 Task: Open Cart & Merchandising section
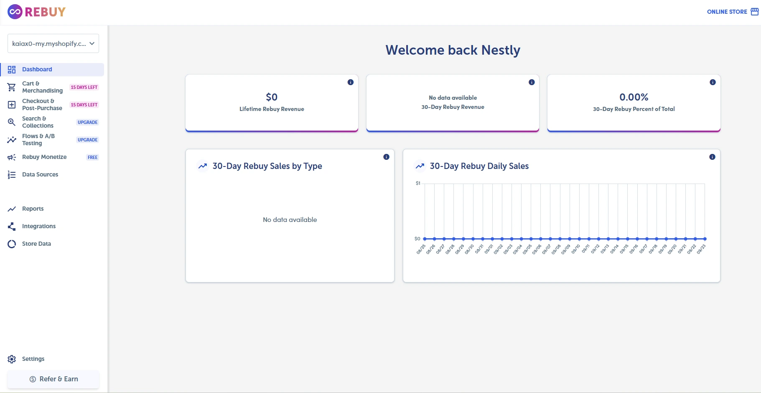click(52, 87)
